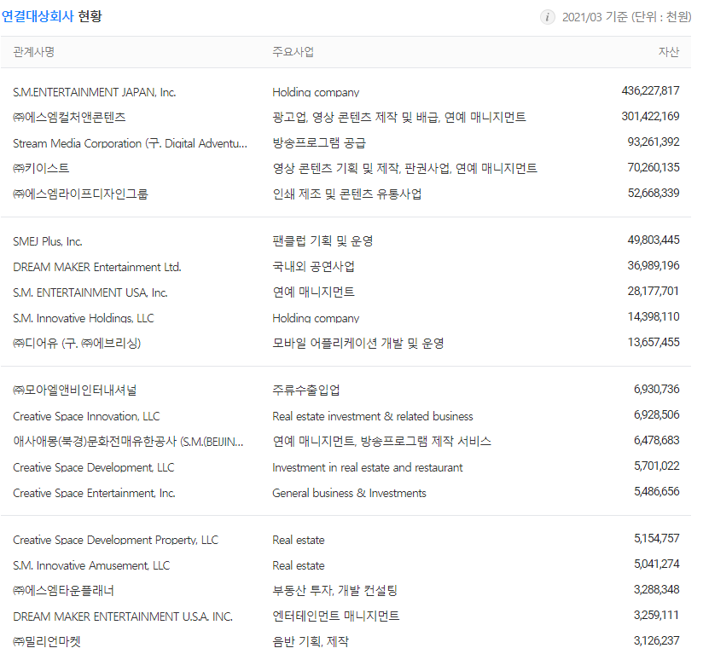Screen dimensions: 703x654
Task: Select S.M. Innovative Holdings, LLC name
Action: (84, 318)
